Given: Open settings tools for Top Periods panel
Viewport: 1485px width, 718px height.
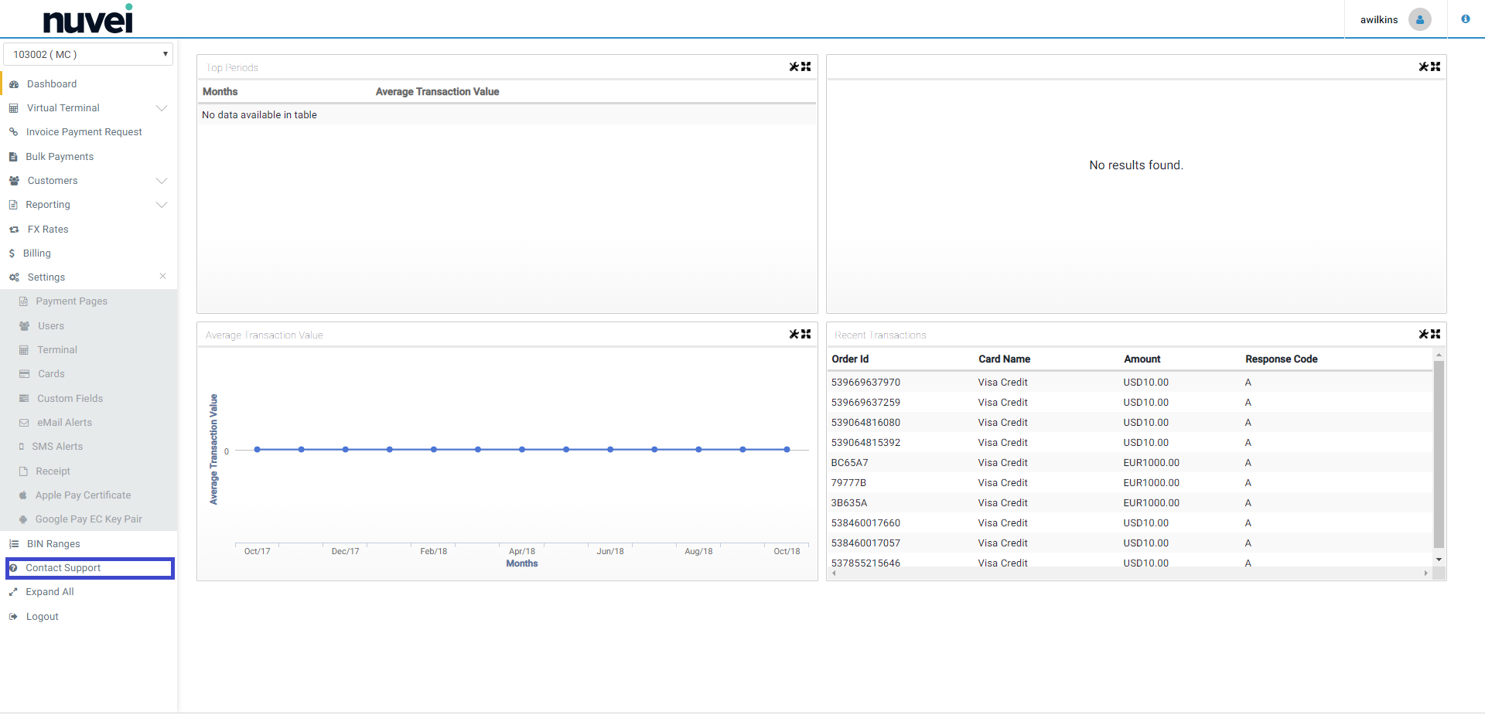Looking at the screenshot, I should coord(794,67).
